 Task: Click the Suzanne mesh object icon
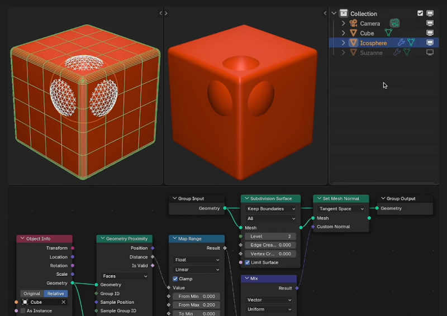click(x=353, y=52)
